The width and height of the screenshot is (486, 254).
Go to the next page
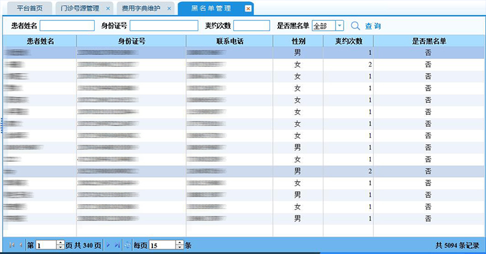pyautogui.click(x=108, y=245)
